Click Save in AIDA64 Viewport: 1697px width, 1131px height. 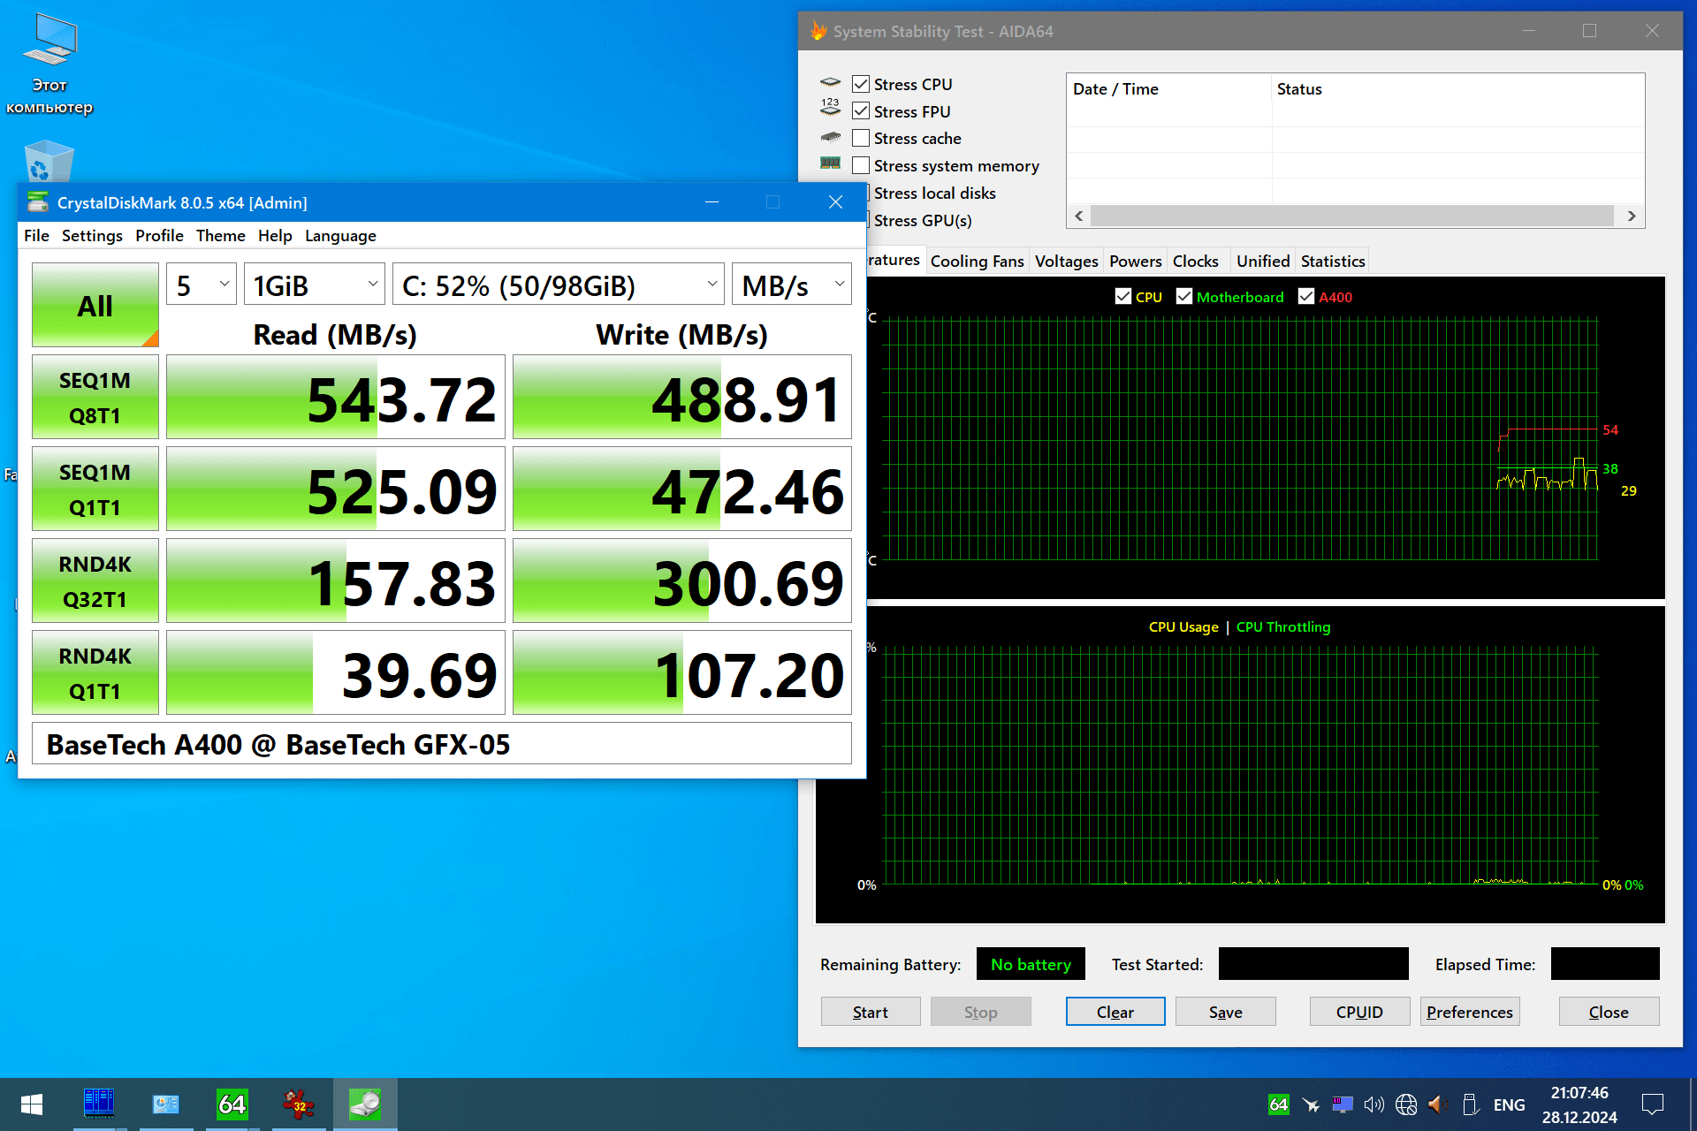tap(1226, 1012)
